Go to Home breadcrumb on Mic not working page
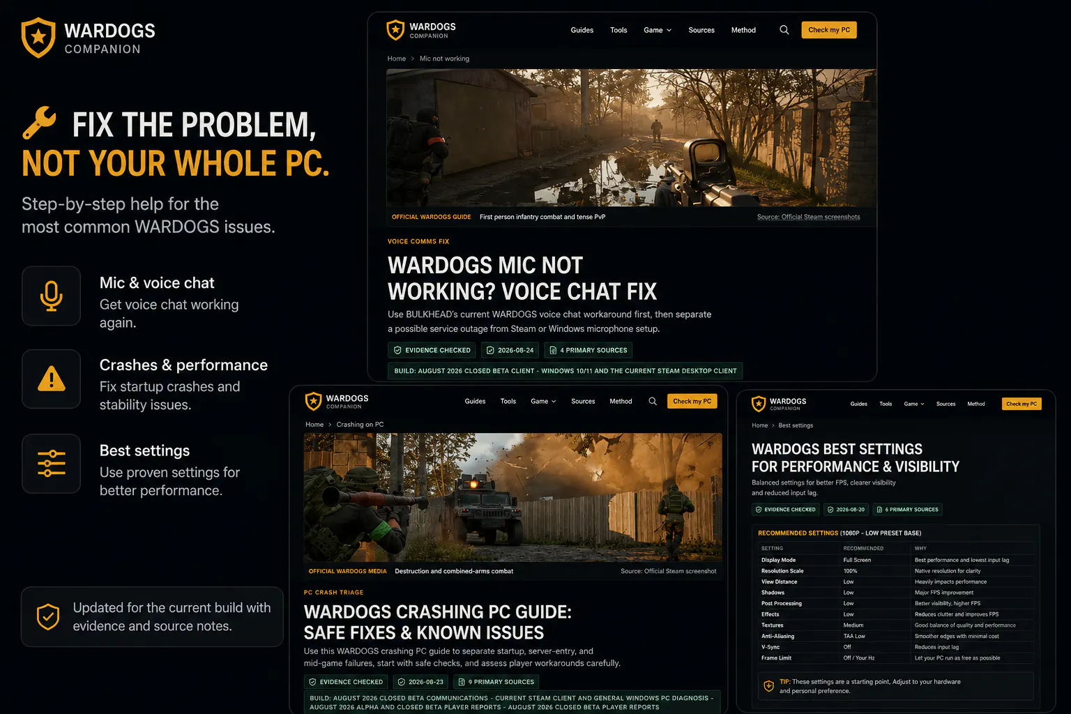Image resolution: width=1071 pixels, height=714 pixels. coord(397,59)
